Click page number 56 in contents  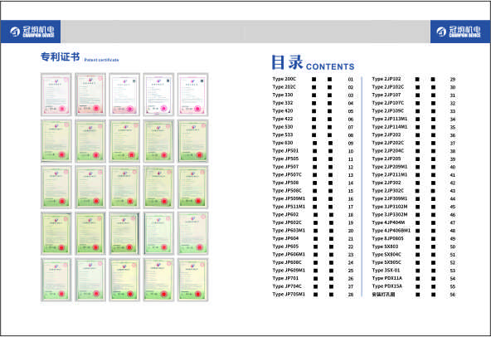[453, 295]
